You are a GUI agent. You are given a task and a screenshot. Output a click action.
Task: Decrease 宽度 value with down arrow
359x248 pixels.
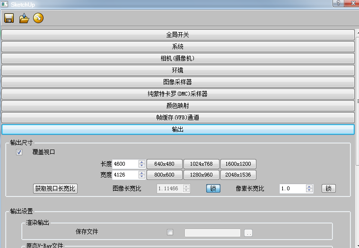pos(142,177)
